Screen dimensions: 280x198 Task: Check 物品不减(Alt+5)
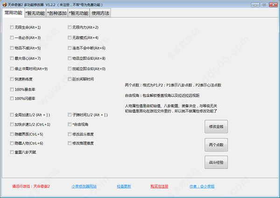pos(12,48)
